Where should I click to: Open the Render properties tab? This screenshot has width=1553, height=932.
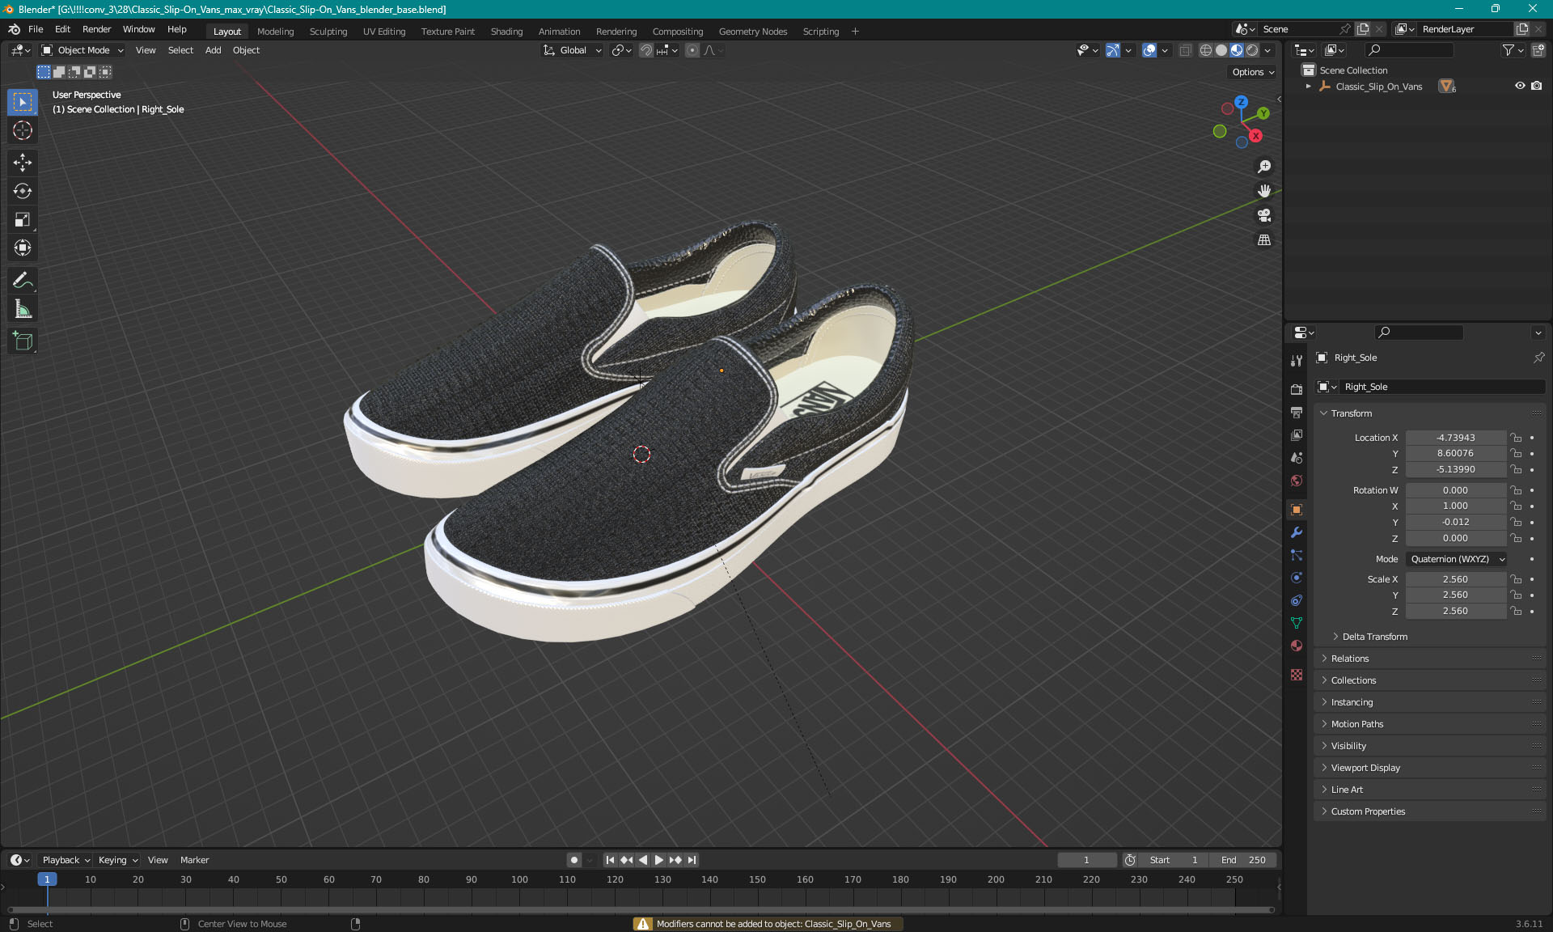click(x=1297, y=390)
